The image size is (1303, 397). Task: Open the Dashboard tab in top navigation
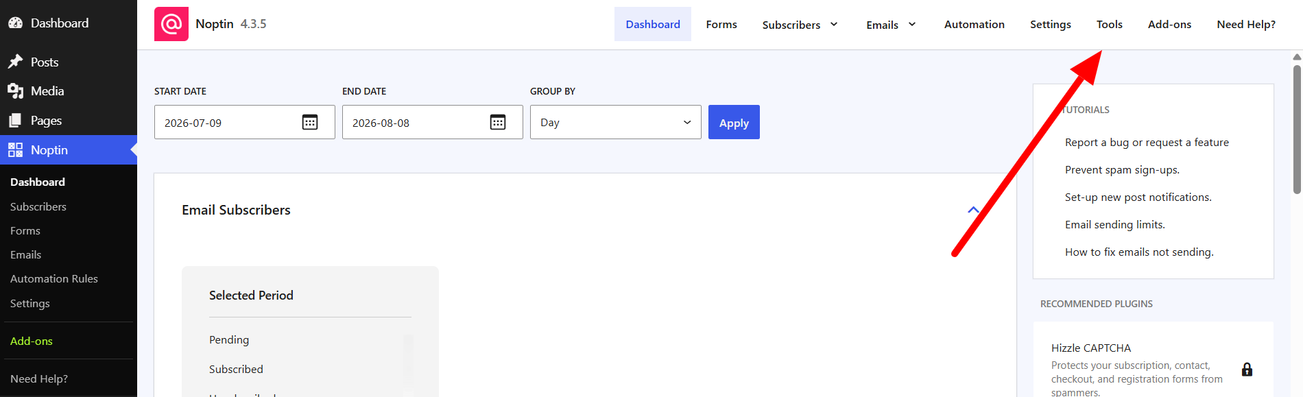[653, 24]
